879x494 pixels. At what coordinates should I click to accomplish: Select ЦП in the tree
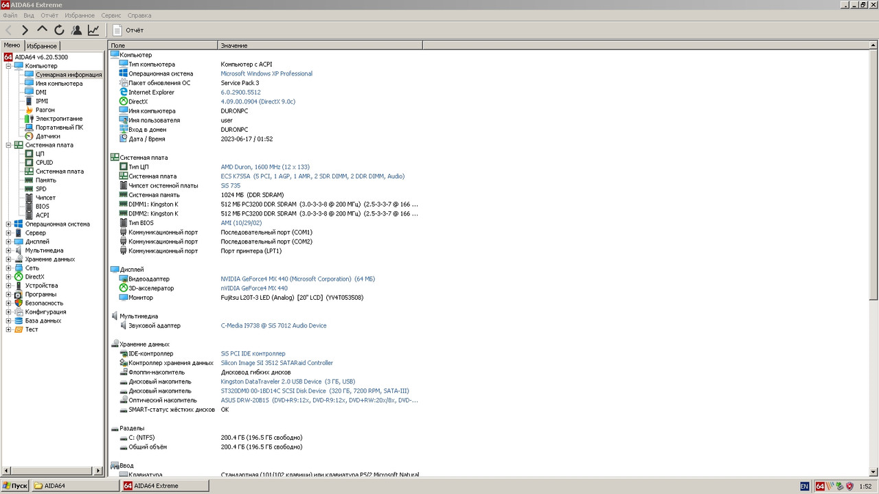(x=40, y=154)
